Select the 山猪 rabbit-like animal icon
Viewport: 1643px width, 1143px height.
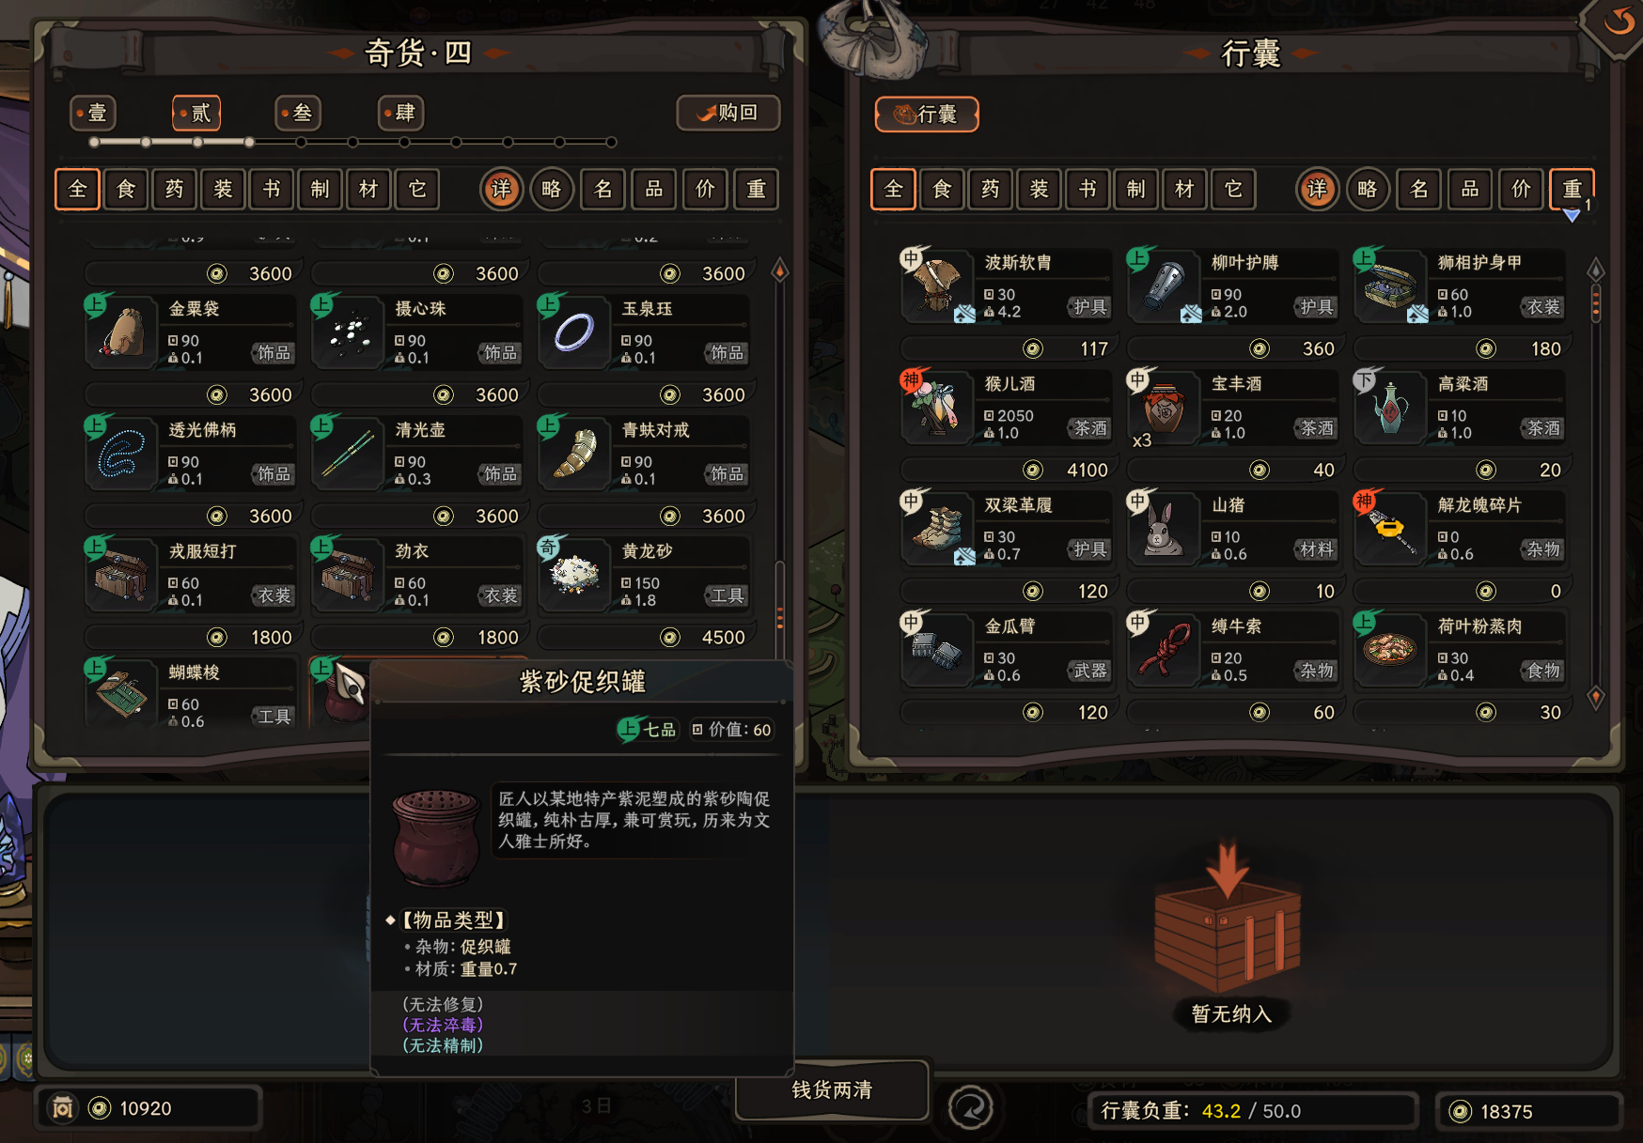click(x=1164, y=529)
